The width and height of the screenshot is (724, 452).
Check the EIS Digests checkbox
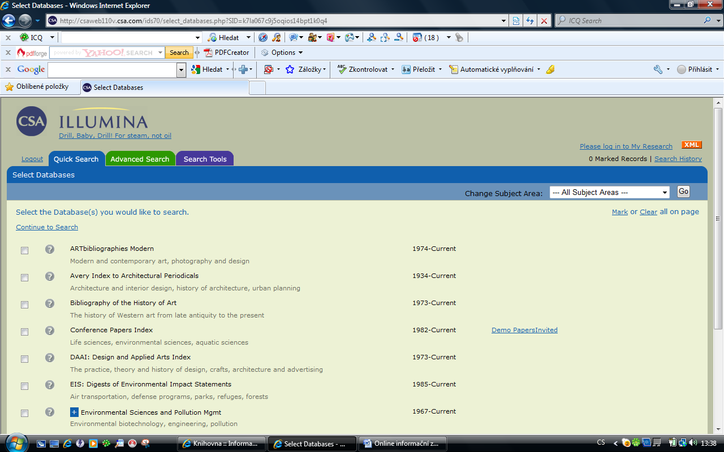click(24, 386)
